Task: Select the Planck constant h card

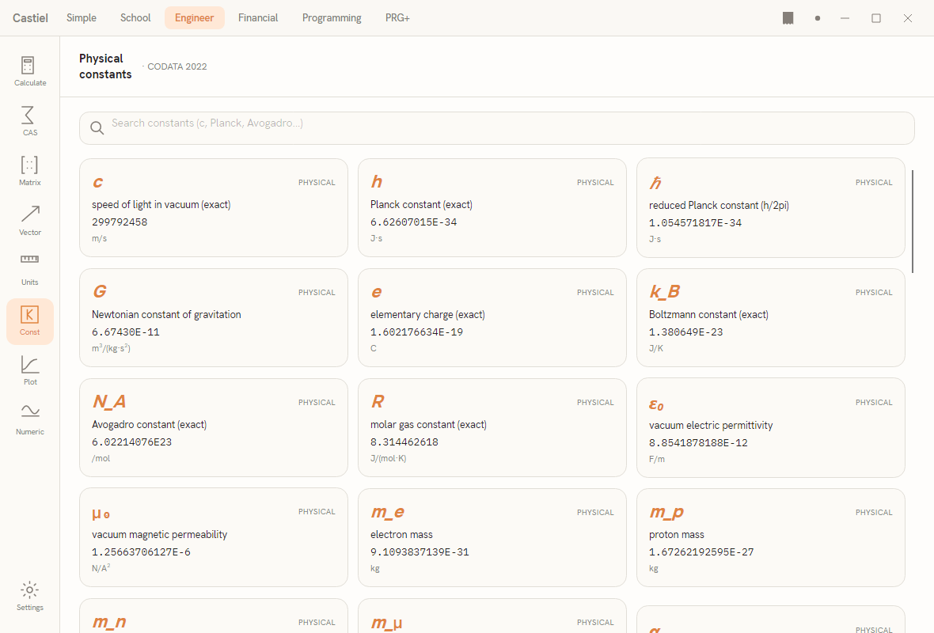Action: [492, 207]
